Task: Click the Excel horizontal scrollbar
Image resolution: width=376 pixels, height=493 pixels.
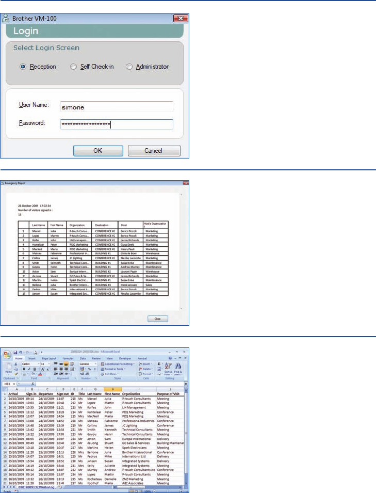Action: pyautogui.click(x=148, y=487)
